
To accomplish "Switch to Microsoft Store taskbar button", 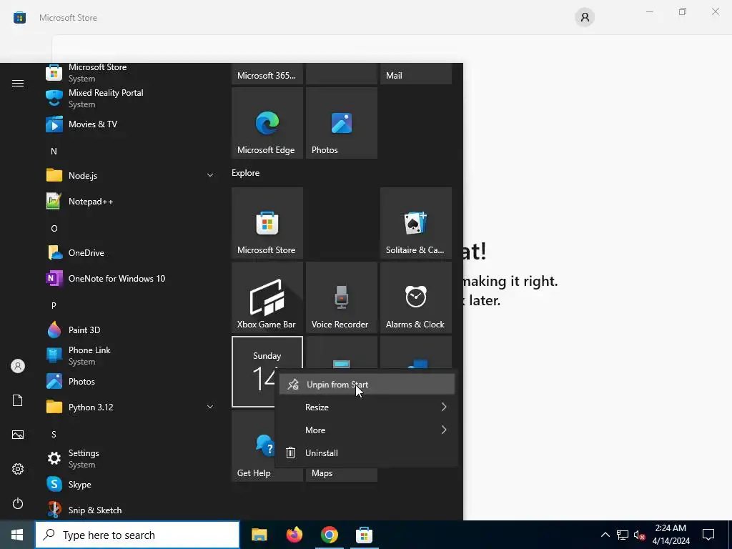I will [x=364, y=535].
